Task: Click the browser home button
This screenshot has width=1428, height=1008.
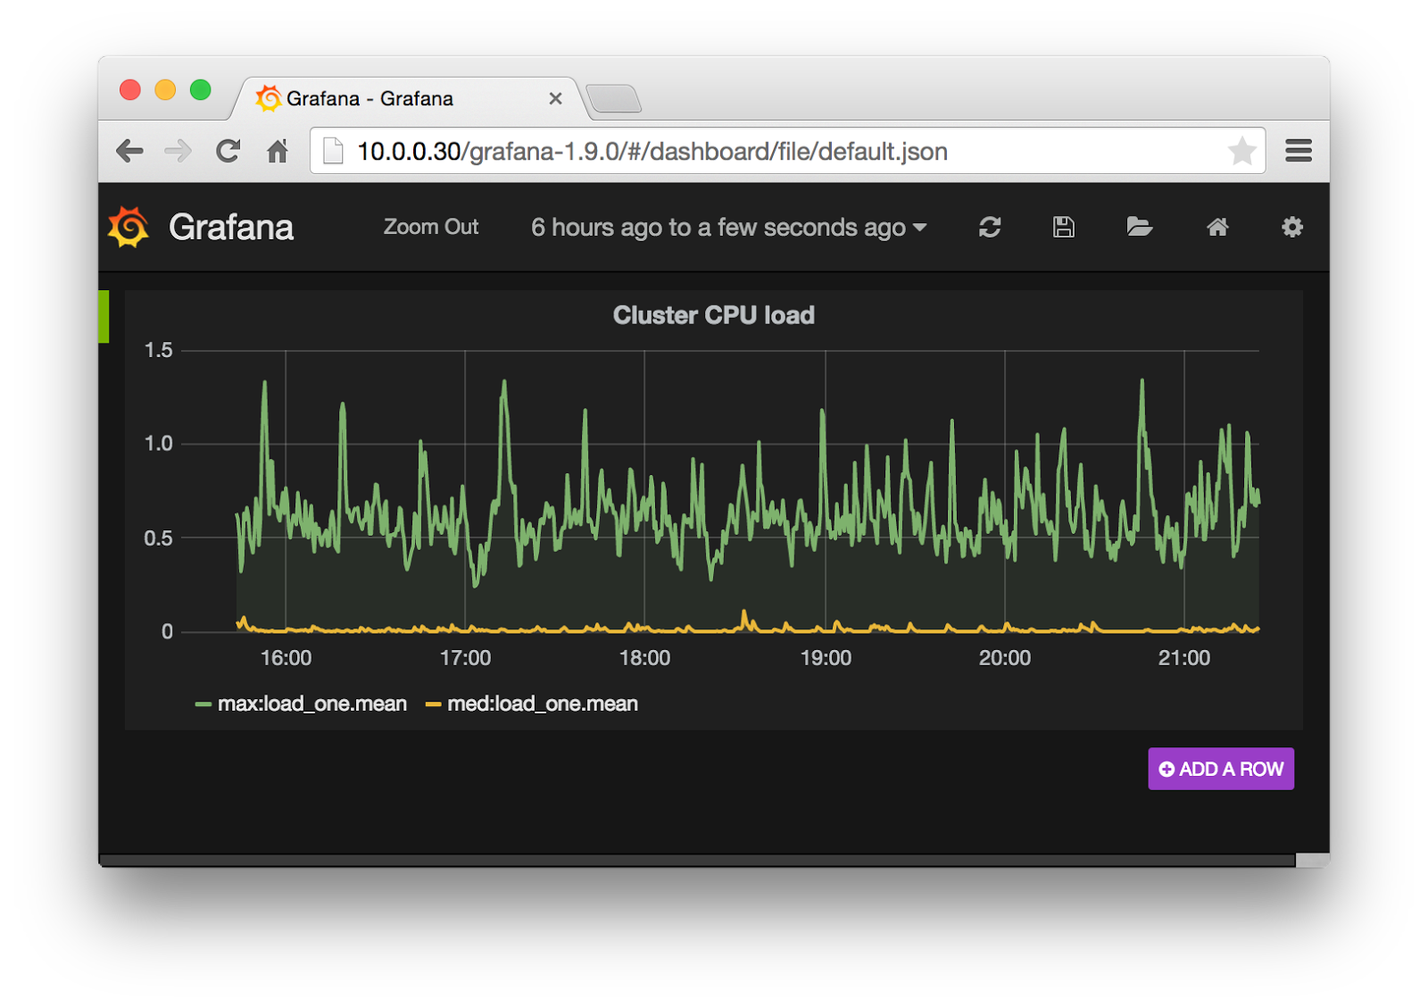Action: point(278,151)
